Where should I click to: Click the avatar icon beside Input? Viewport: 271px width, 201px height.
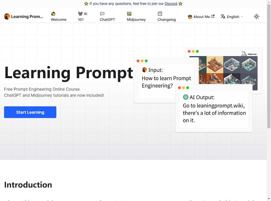click(x=144, y=70)
